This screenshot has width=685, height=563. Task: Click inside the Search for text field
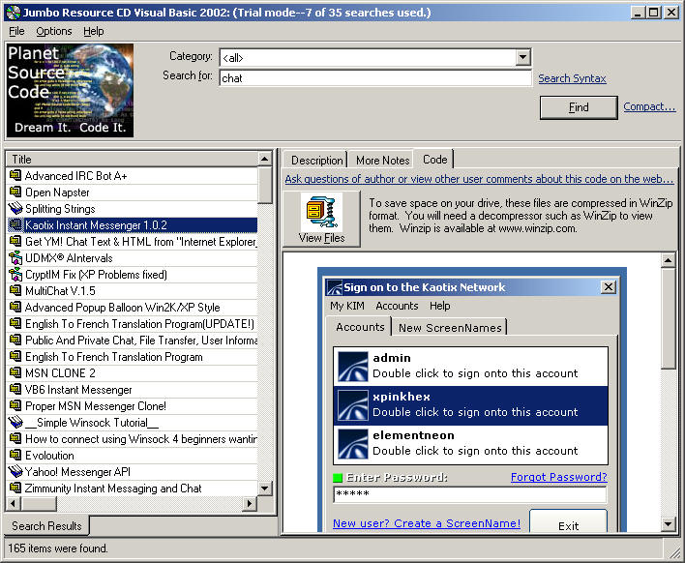(x=375, y=78)
